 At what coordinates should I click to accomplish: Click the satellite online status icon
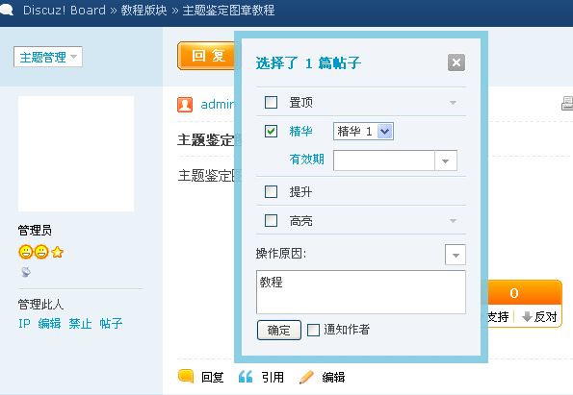26,272
